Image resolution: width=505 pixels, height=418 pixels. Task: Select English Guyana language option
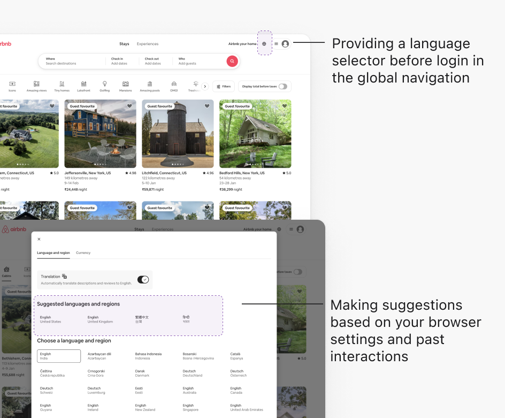[x=45, y=407]
